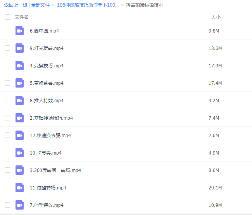Viewport: 252px width, 215px height.
Task: Click the 8.6M size value
Action: click(x=214, y=170)
